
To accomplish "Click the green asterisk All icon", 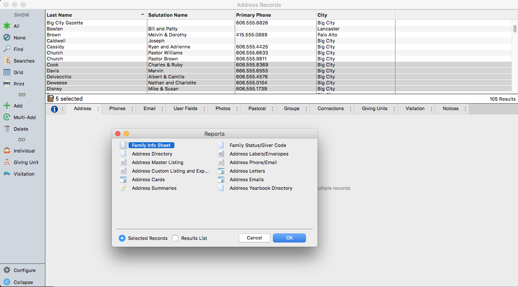I will click(x=7, y=26).
